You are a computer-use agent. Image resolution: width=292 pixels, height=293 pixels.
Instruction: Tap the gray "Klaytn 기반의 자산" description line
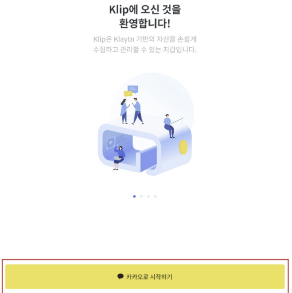(x=145, y=39)
